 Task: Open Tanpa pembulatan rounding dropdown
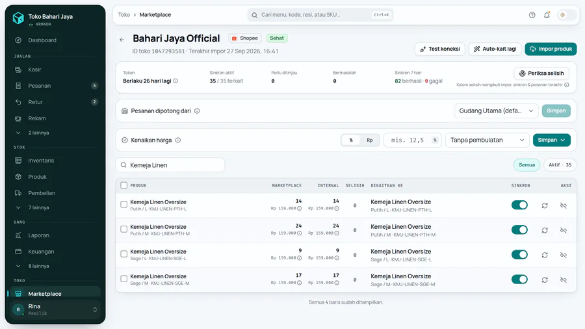click(487, 140)
